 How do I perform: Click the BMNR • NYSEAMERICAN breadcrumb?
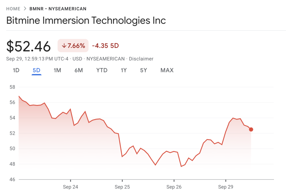click(x=58, y=9)
